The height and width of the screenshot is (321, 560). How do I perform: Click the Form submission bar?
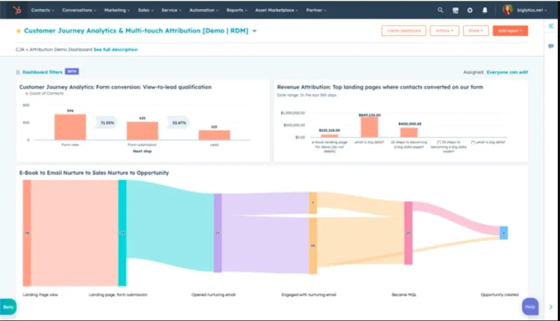tap(142, 131)
